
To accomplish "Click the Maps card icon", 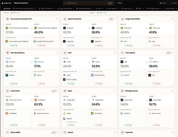I will point(65,91).
